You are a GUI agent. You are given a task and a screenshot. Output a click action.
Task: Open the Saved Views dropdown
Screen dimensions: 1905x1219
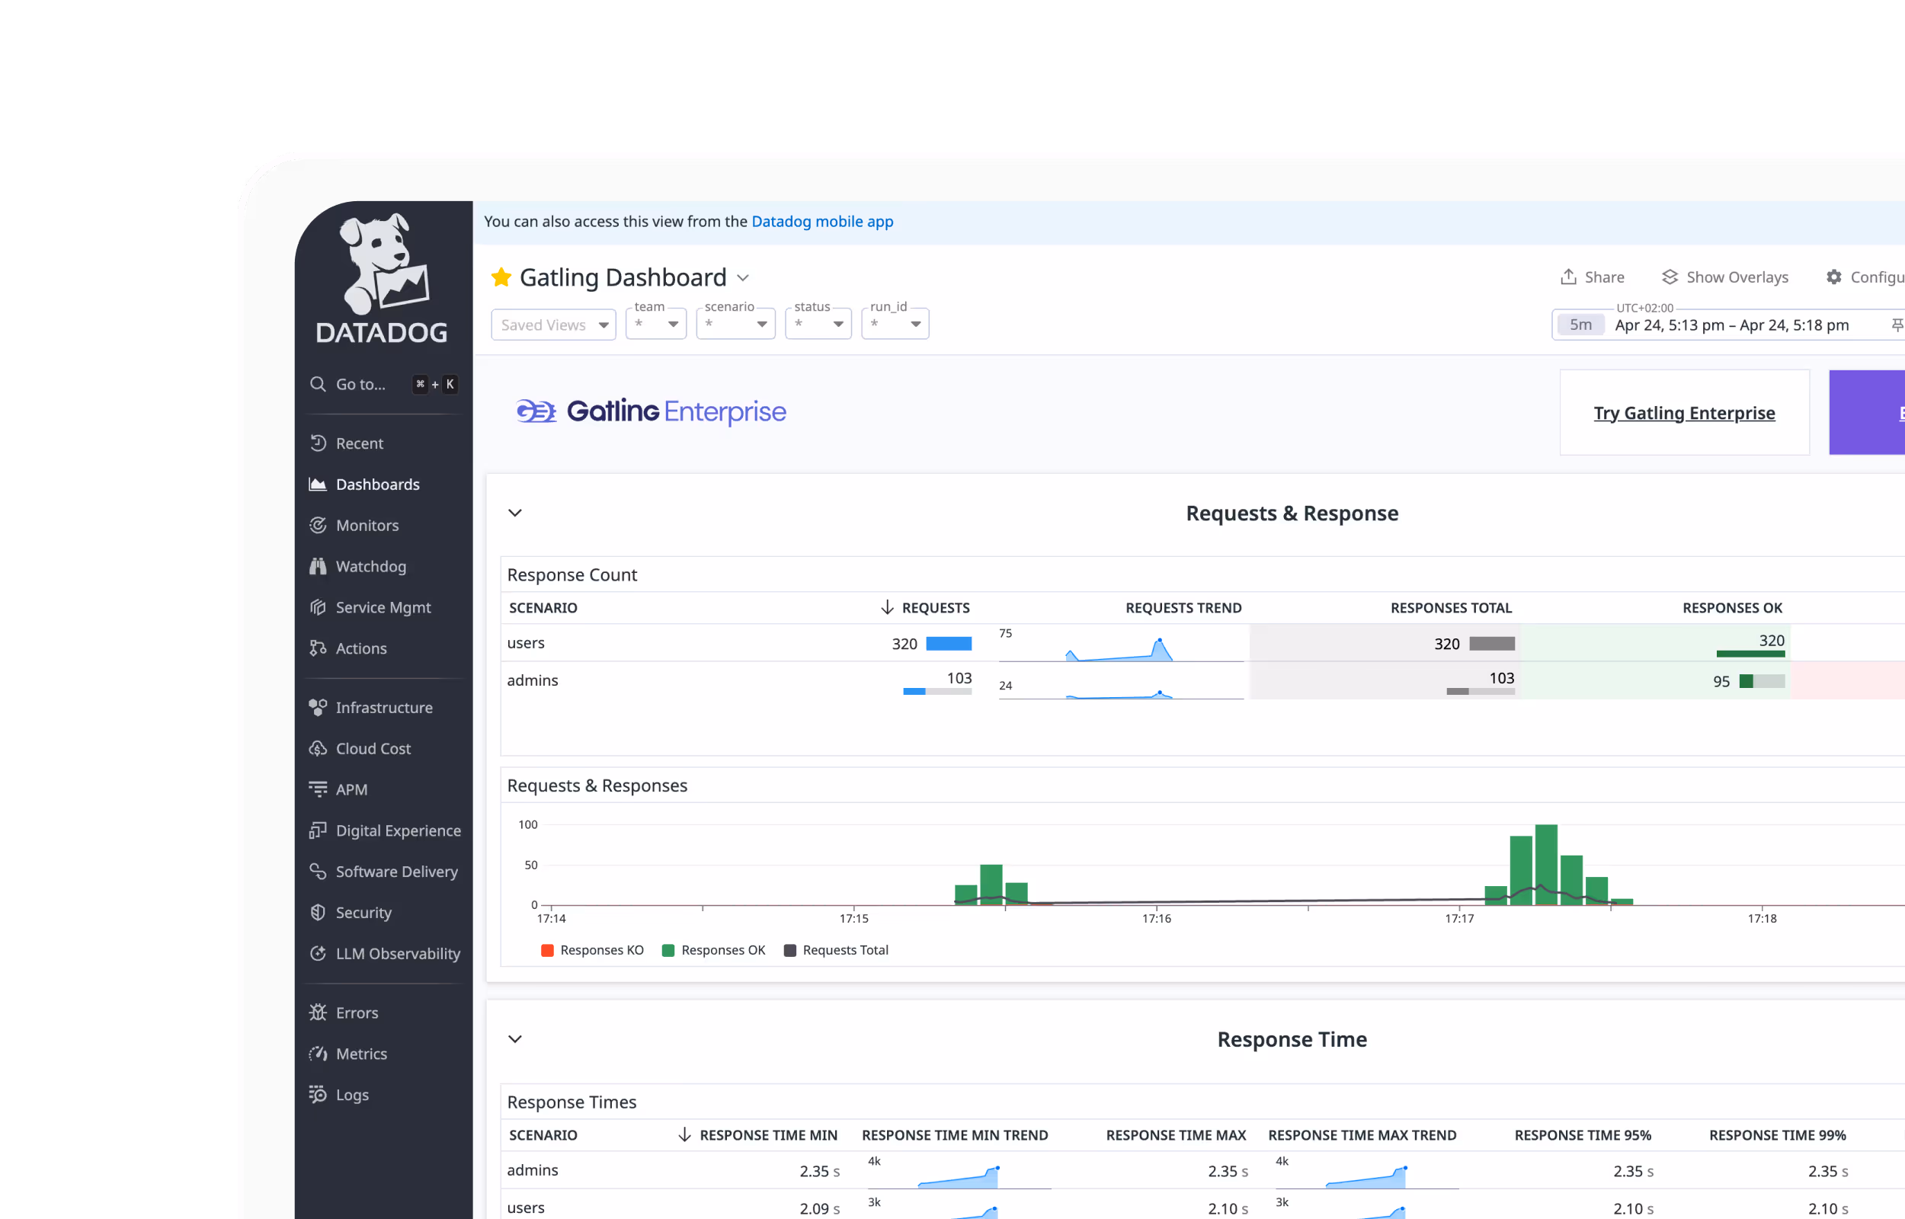point(554,325)
